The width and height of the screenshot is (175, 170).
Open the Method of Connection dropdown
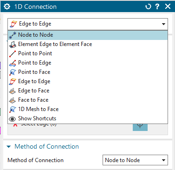[x=135, y=160]
